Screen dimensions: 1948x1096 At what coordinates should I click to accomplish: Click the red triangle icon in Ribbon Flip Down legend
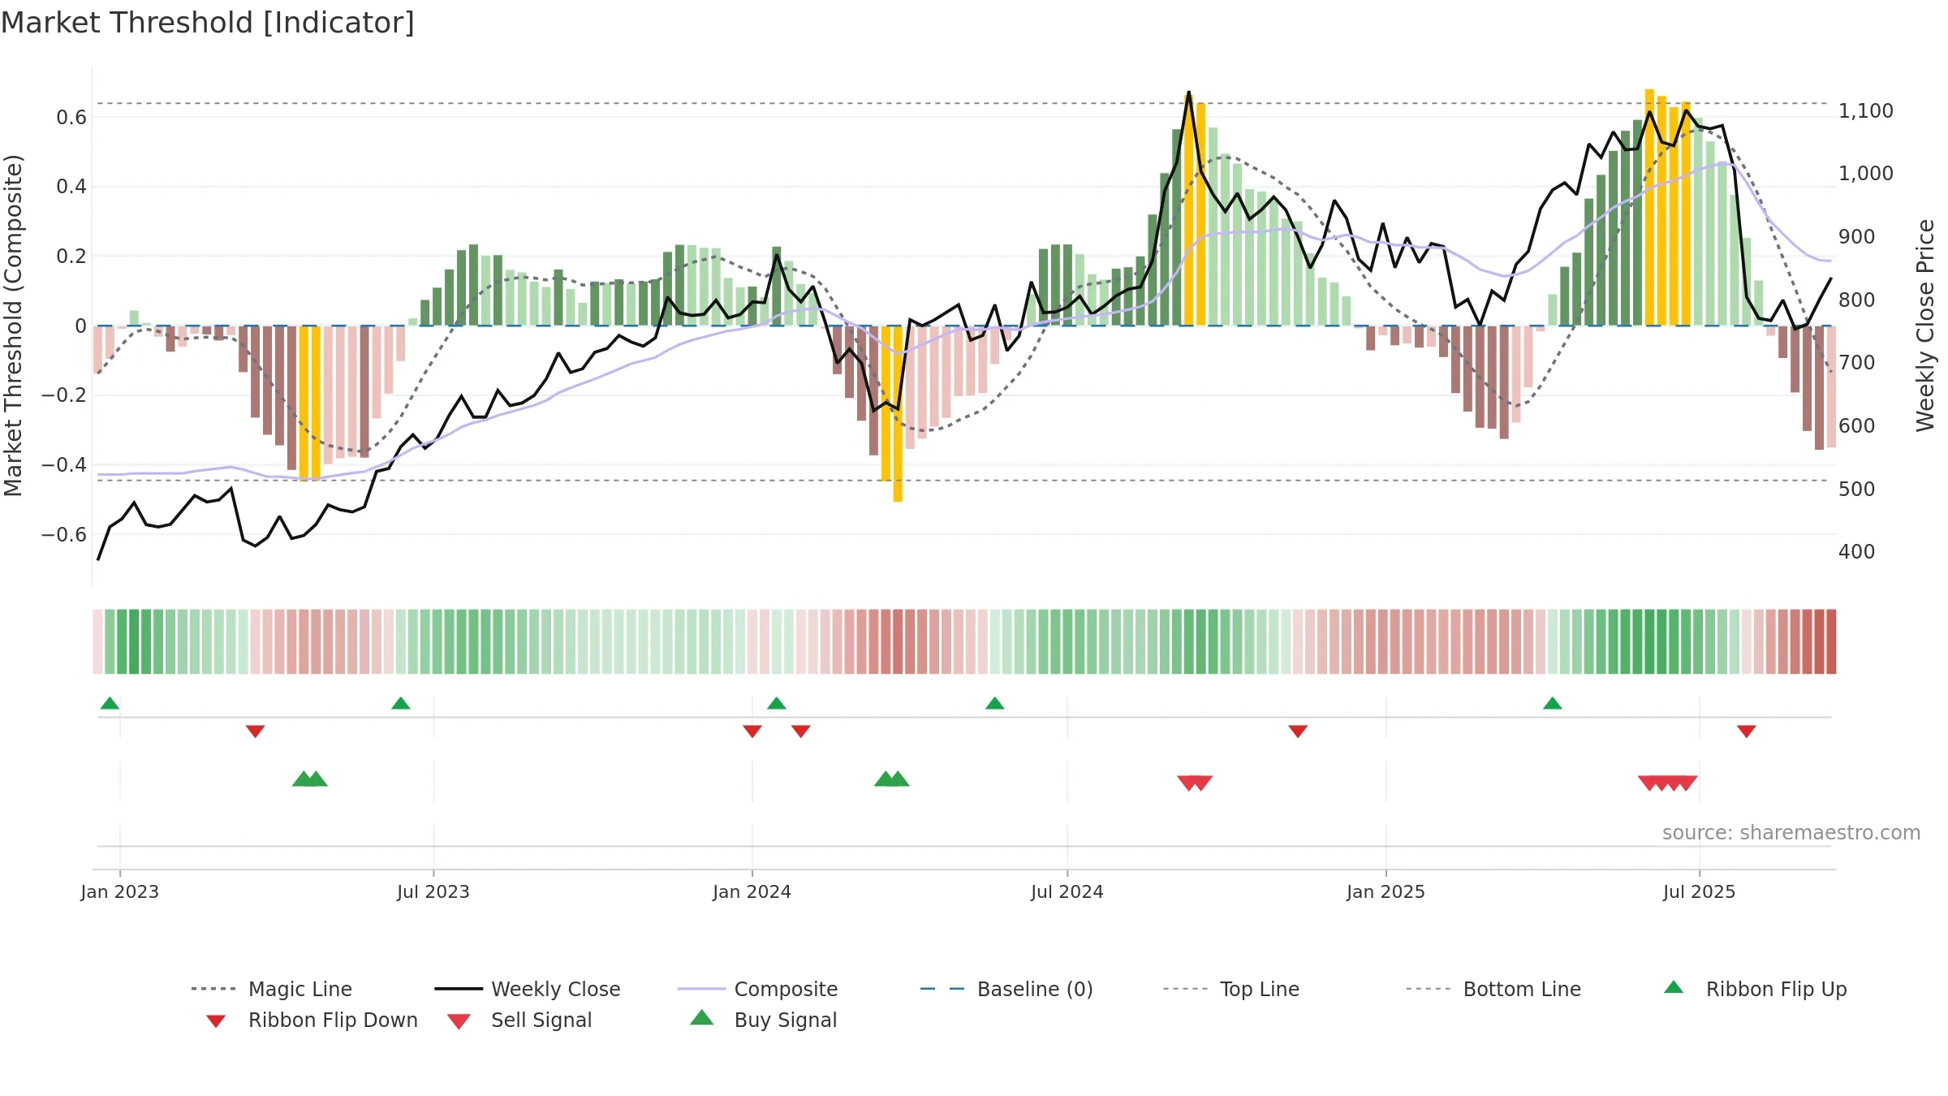click(216, 1021)
